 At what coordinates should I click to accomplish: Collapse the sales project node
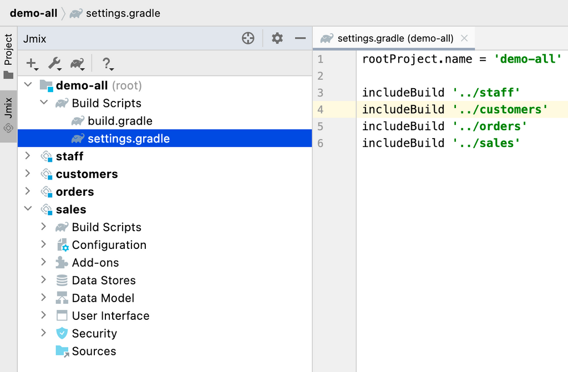pos(28,210)
